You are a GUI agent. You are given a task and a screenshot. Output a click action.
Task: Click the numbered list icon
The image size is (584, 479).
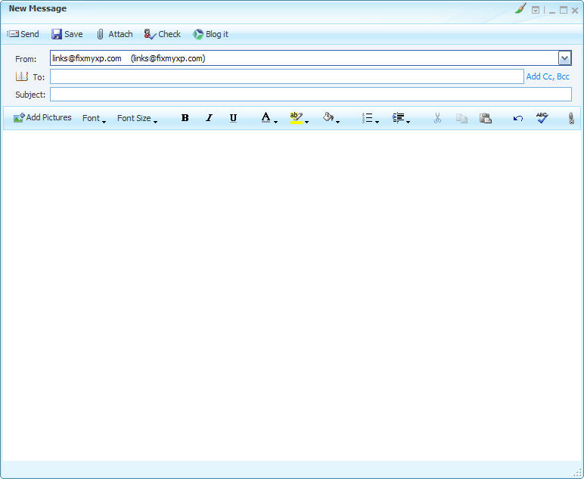click(367, 118)
